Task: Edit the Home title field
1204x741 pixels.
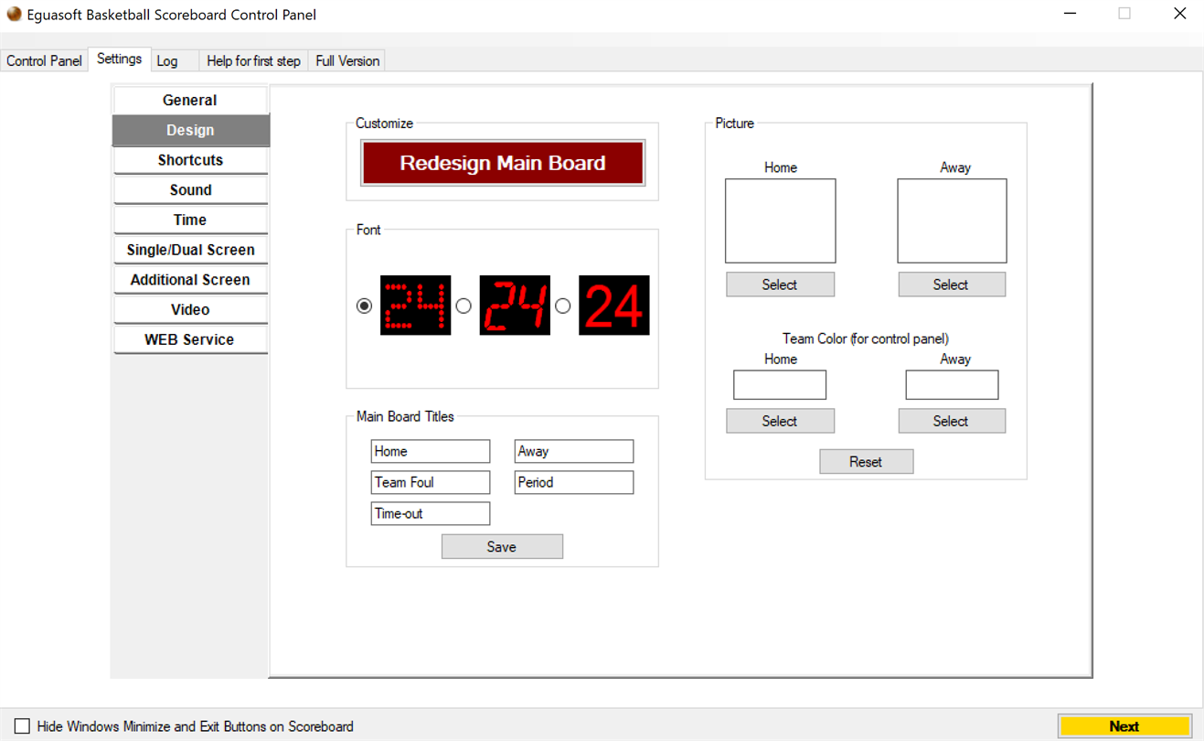Action: (x=431, y=451)
